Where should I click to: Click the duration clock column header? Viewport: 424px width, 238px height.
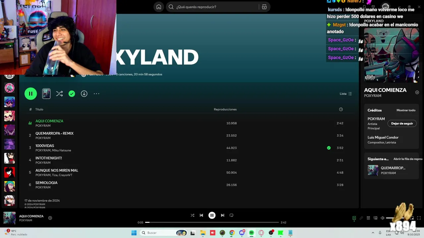[341, 109]
